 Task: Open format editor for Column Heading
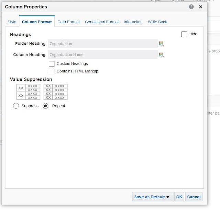coord(161,55)
